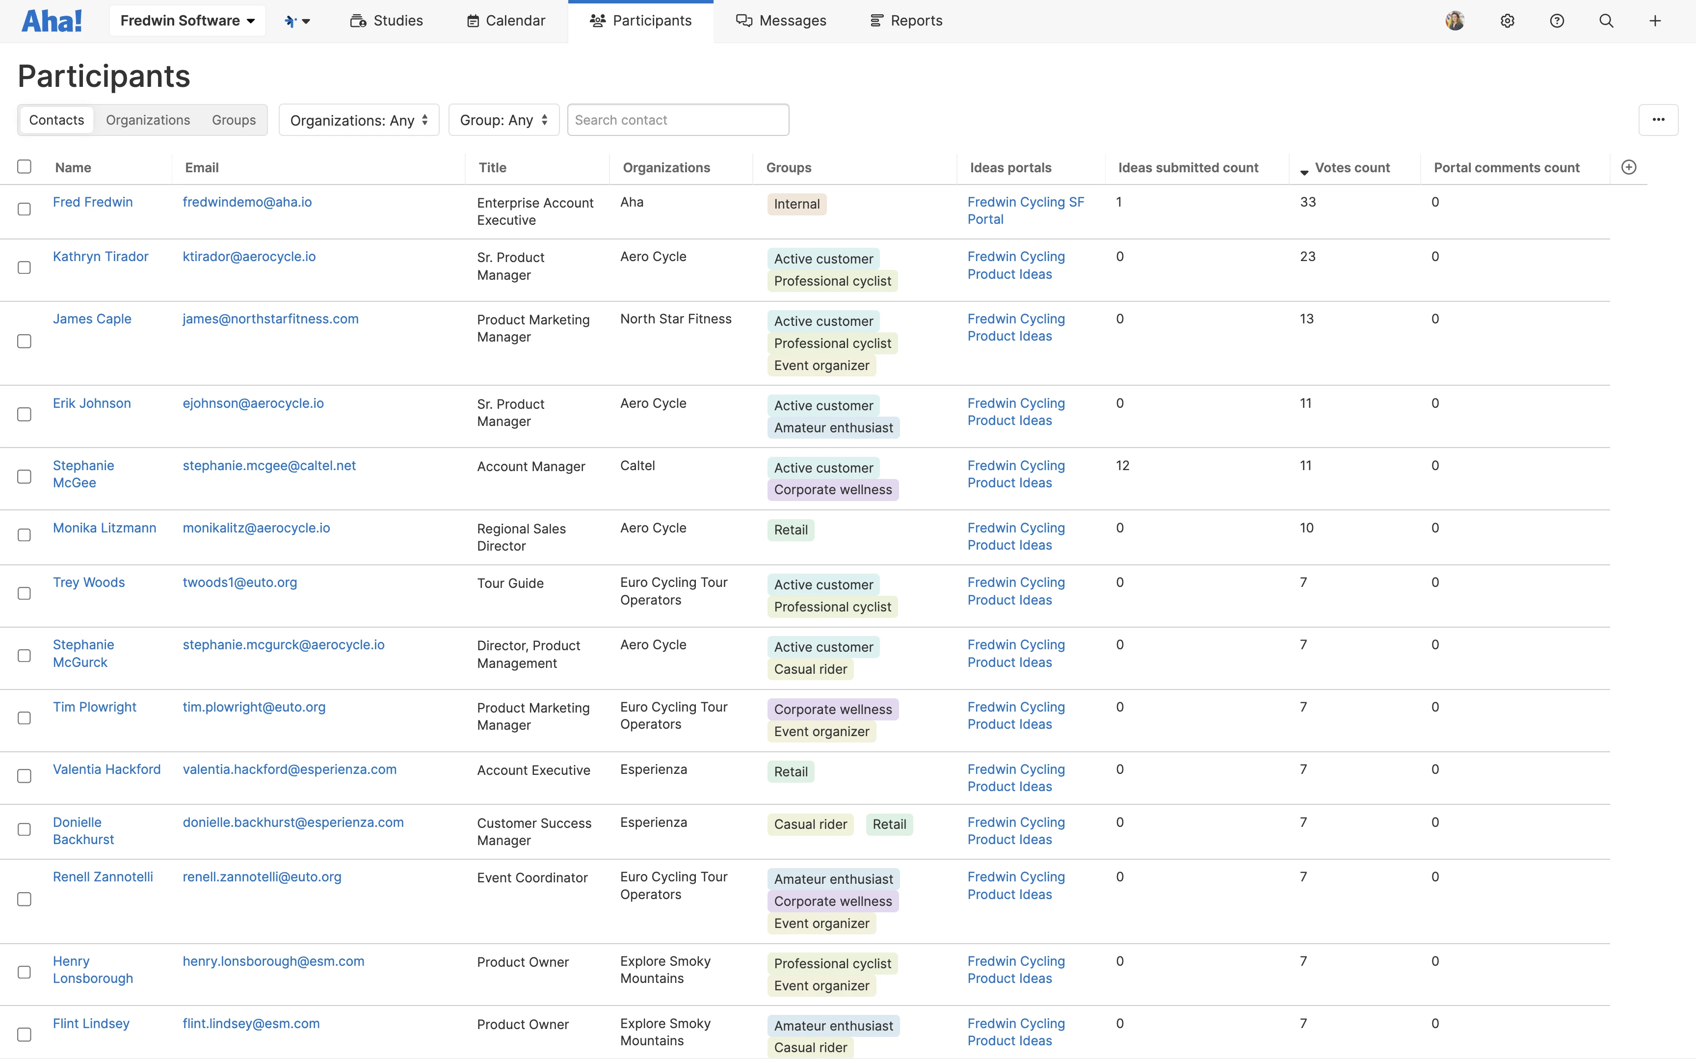1696x1059 pixels.
Task: Click the Aha! logo
Action: (x=51, y=20)
